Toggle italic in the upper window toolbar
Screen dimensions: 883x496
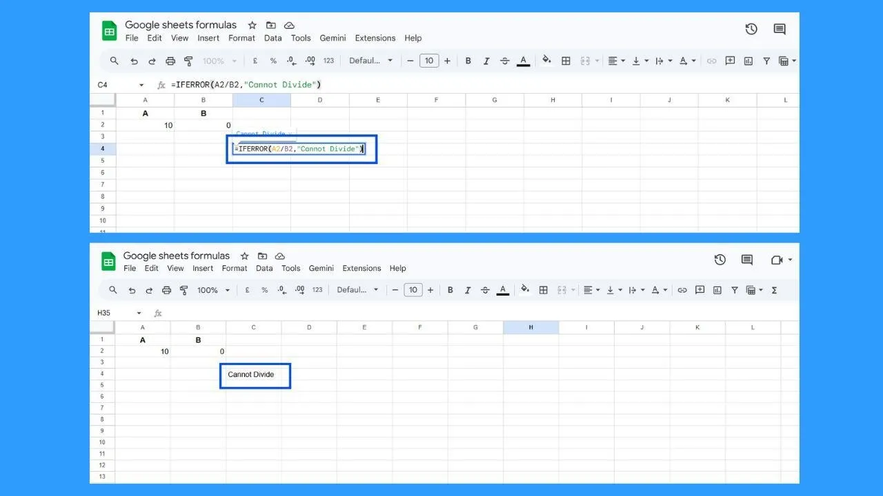click(486, 61)
